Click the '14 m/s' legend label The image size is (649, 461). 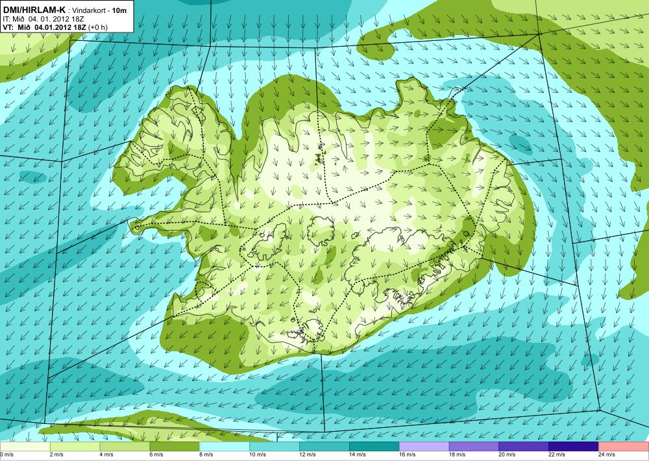pyautogui.click(x=357, y=455)
